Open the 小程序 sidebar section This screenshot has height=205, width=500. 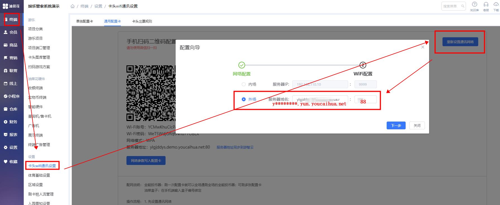click(x=11, y=96)
